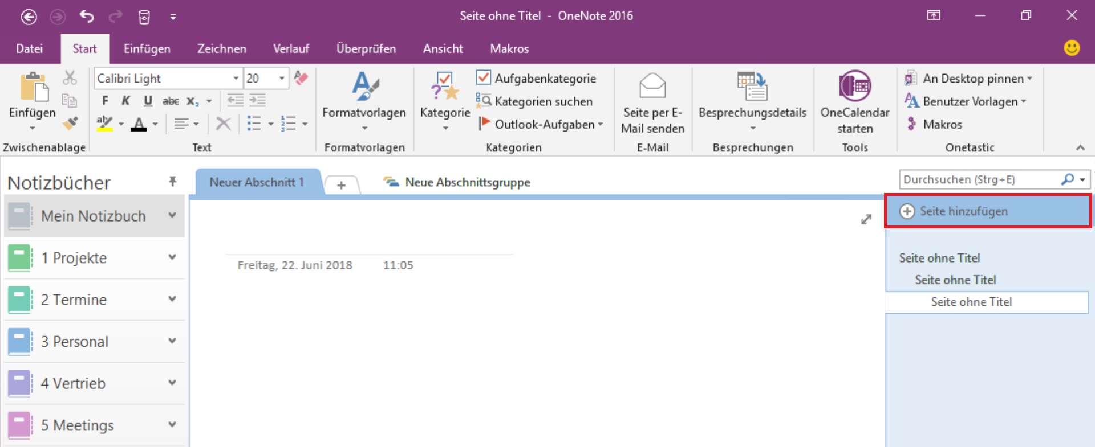This screenshot has height=447, width=1095.
Task: Toggle bold formatting with F button
Action: click(x=105, y=101)
